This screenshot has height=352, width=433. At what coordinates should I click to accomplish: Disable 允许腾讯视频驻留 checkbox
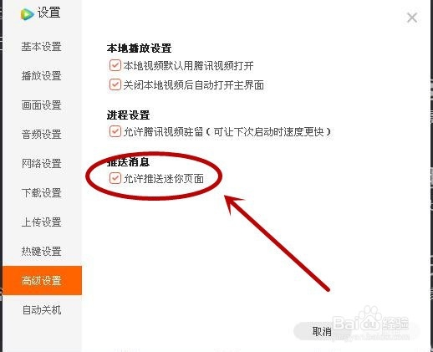(115, 131)
